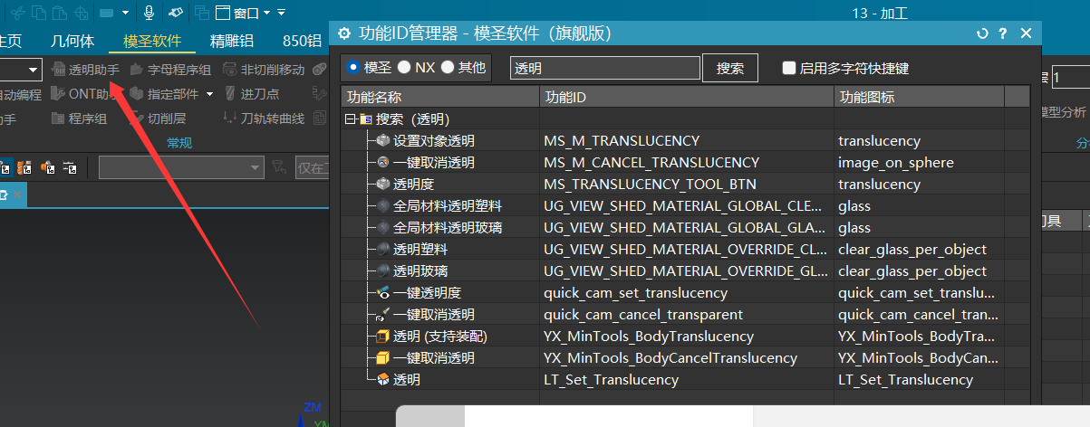Click the 程序组 icon

[x=59, y=118]
